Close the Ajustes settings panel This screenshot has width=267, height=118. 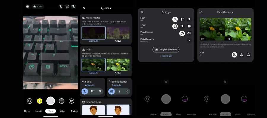point(84,8)
